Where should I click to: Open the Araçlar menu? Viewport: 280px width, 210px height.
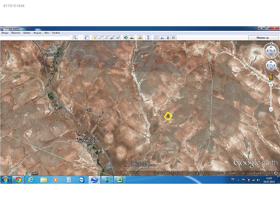(37, 33)
